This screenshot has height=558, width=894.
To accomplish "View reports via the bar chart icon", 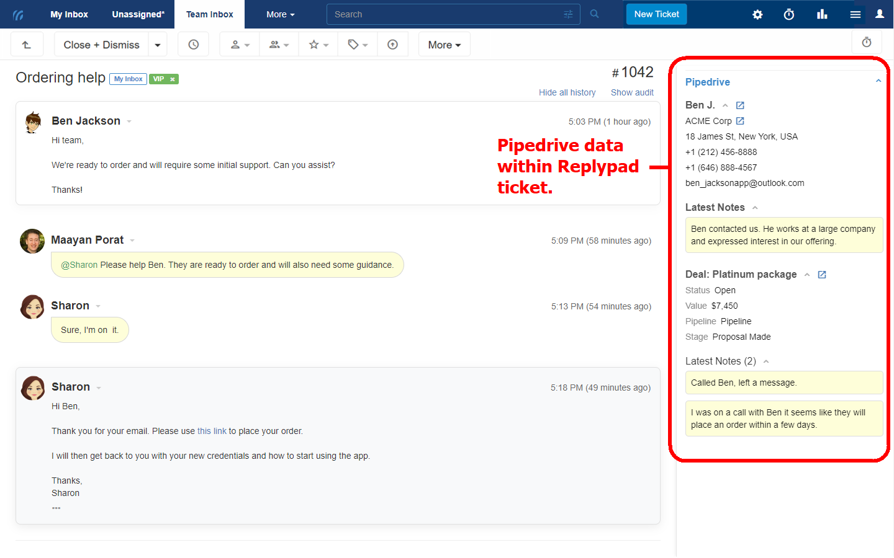I will [x=822, y=14].
